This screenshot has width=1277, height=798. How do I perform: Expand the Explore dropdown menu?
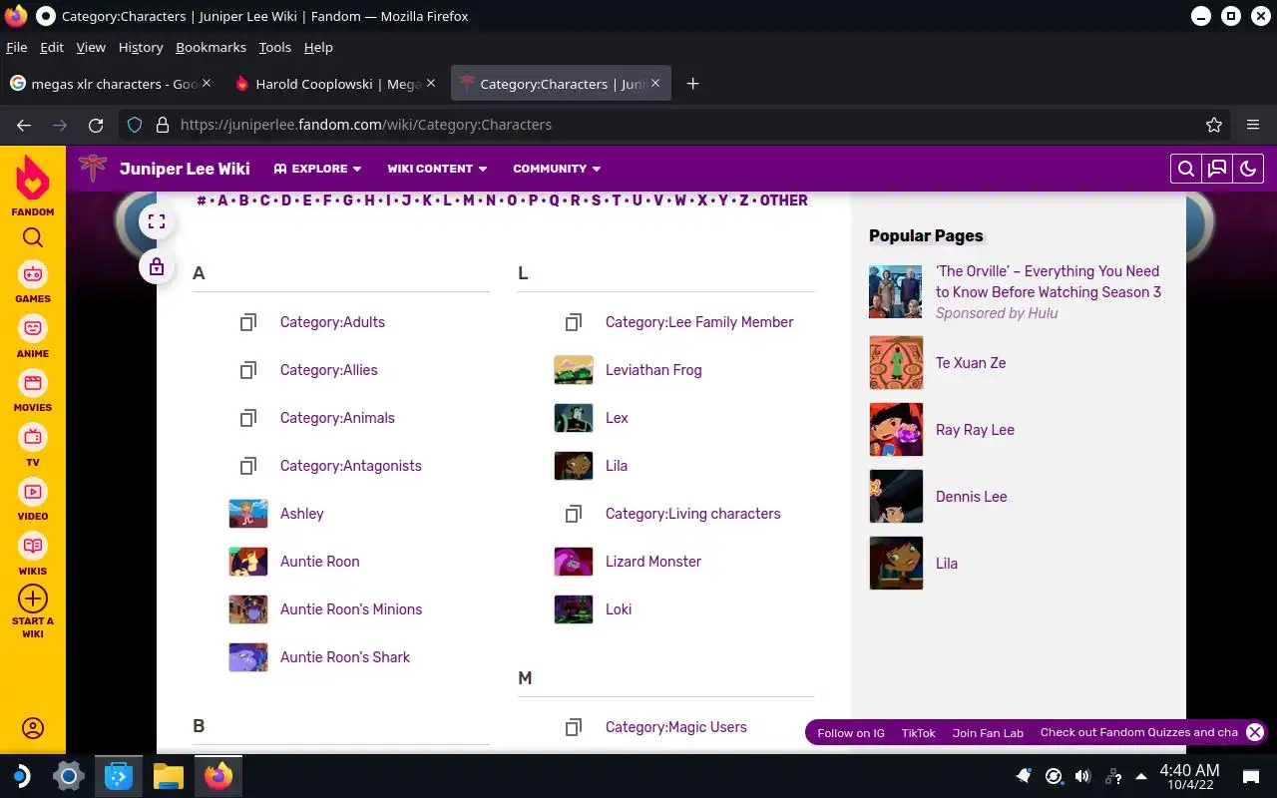point(318,169)
